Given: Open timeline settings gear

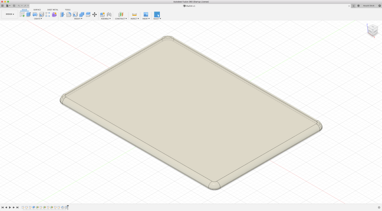Looking at the screenshot, I should click(379, 208).
